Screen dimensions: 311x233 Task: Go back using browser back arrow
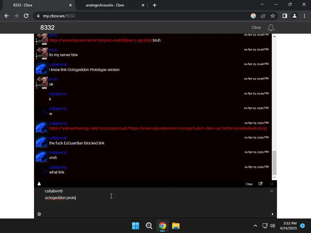[x=7, y=16]
